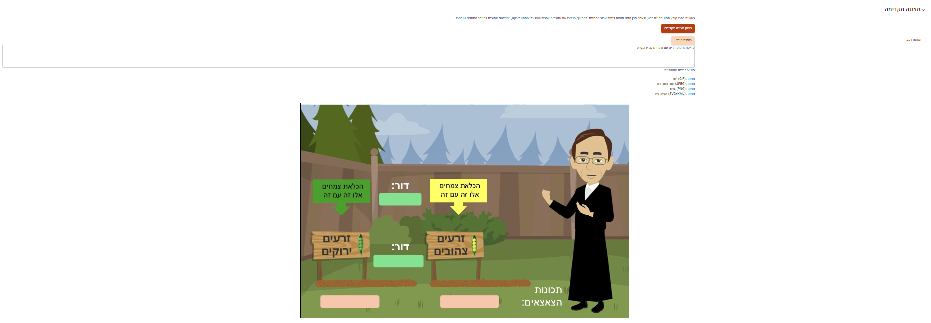Click the תמונת רקע field label
Viewport: 931px width, 323px height.
(x=914, y=40)
